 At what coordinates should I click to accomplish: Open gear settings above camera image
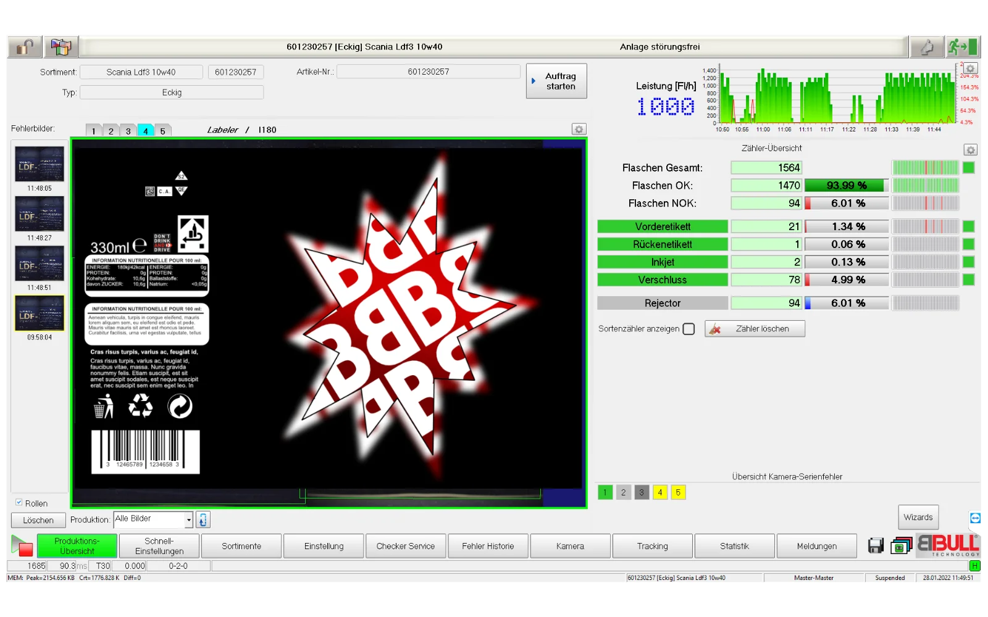click(x=579, y=129)
